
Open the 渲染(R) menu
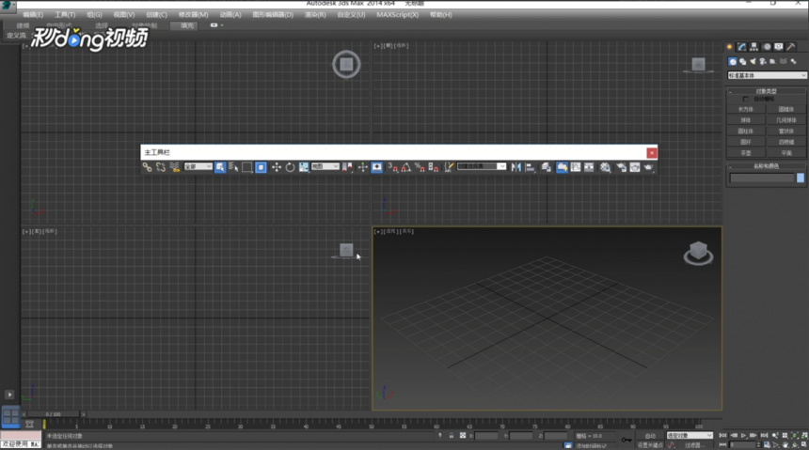(315, 14)
